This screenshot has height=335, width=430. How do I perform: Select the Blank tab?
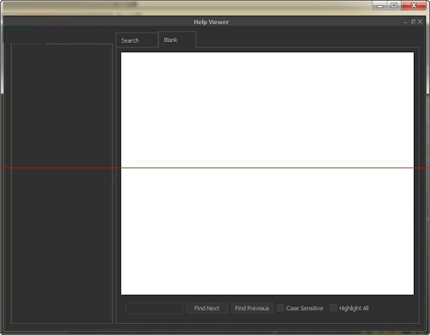coord(177,40)
